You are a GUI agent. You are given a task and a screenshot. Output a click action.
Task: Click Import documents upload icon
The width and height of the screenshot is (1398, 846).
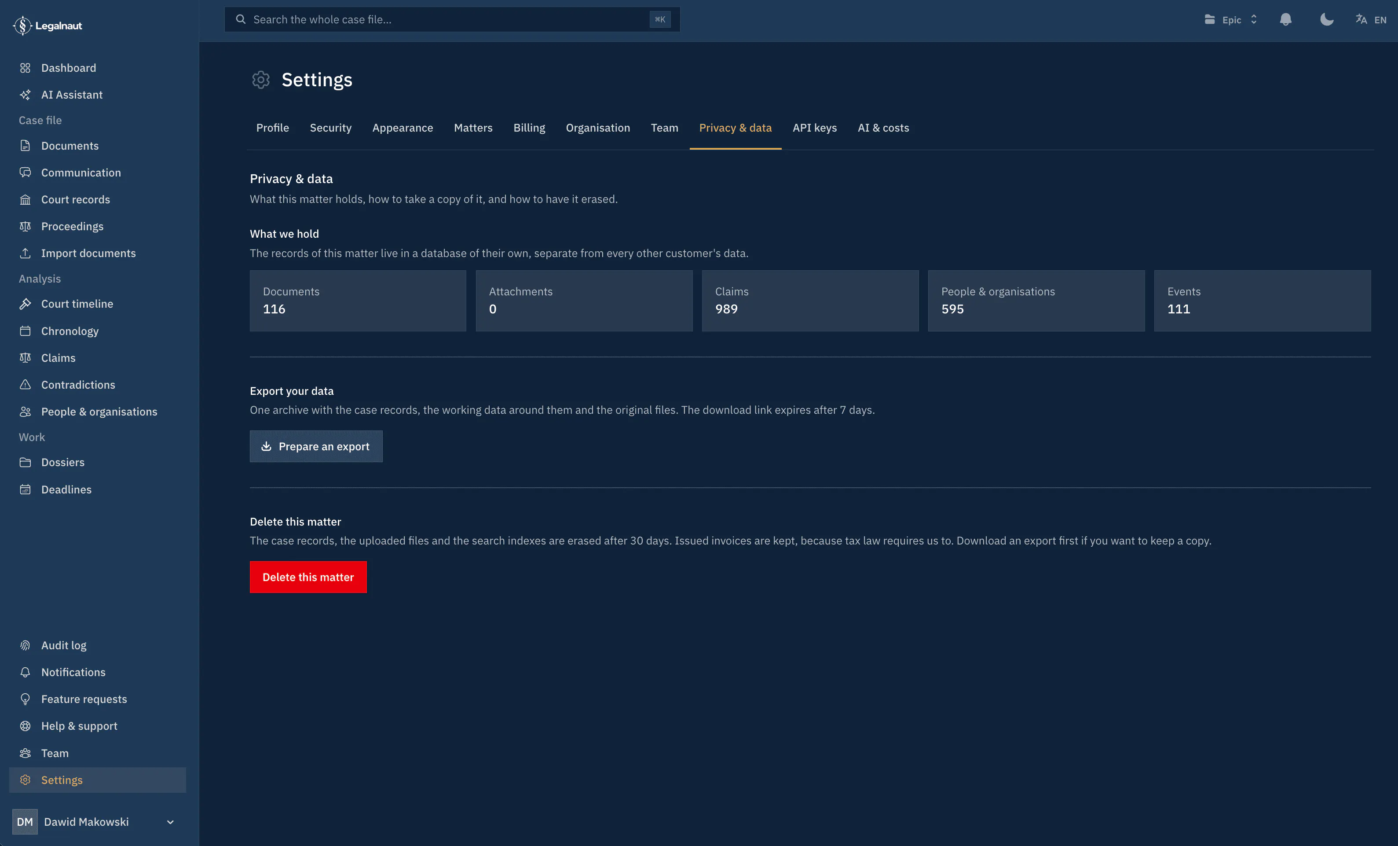coord(25,253)
